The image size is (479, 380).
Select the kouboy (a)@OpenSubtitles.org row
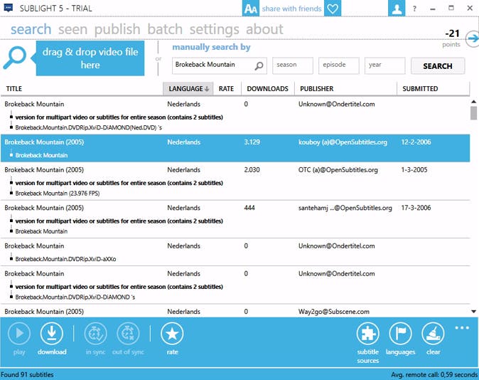[235, 148]
